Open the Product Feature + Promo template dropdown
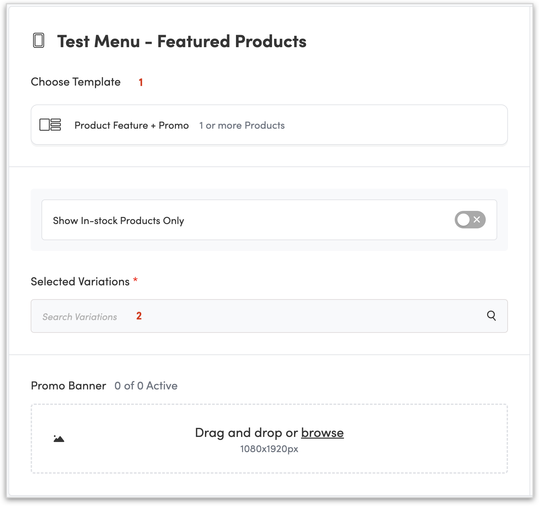The image size is (539, 506). pyautogui.click(x=269, y=125)
